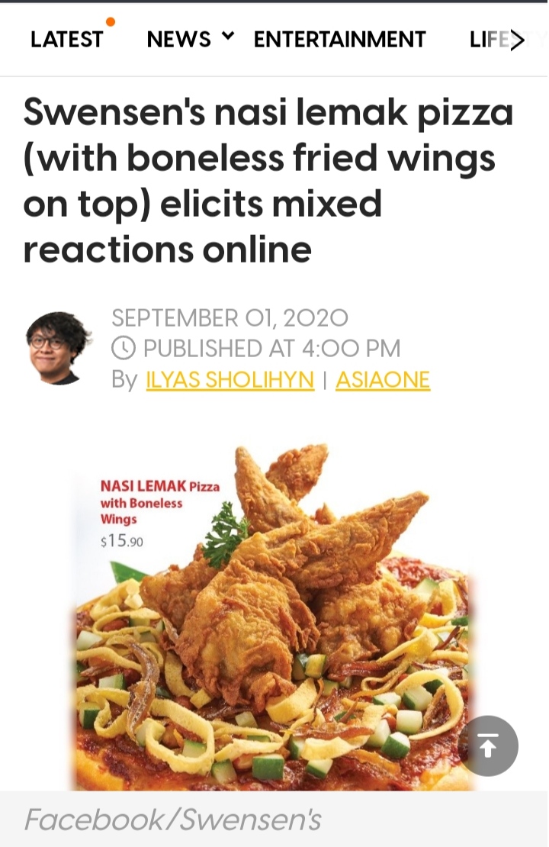Switch to the ENTERTAINMENT section

(x=339, y=40)
